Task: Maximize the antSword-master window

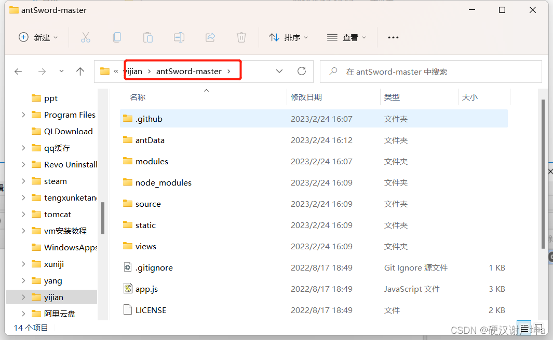Action: coord(502,10)
